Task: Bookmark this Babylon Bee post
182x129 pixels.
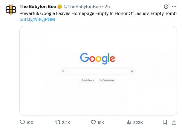Action: 165,122
